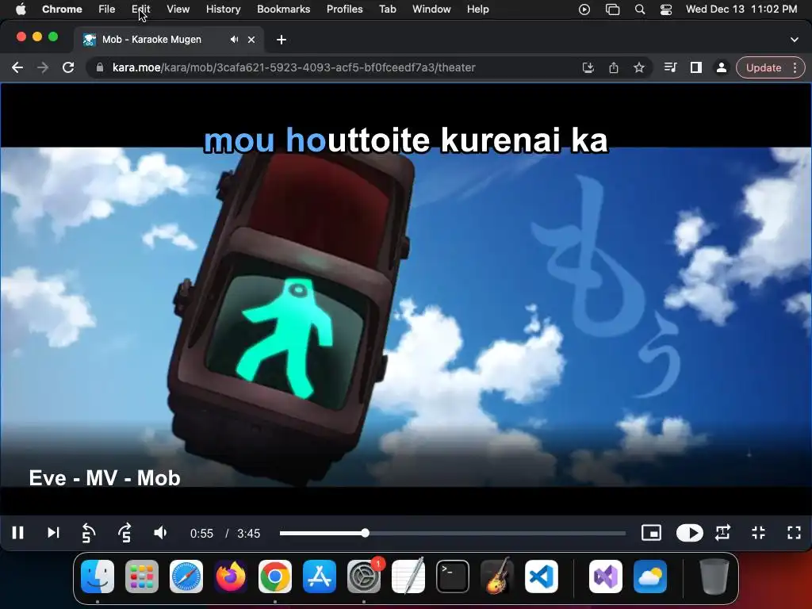Screen dimensions: 812x609
Task: Mute the player volume speaker icon
Action: click(x=160, y=533)
